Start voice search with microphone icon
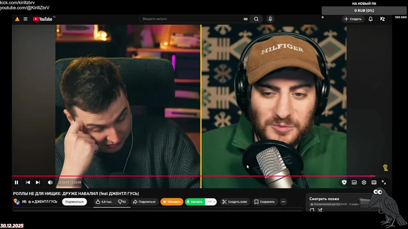408x229 pixels. 270,19
